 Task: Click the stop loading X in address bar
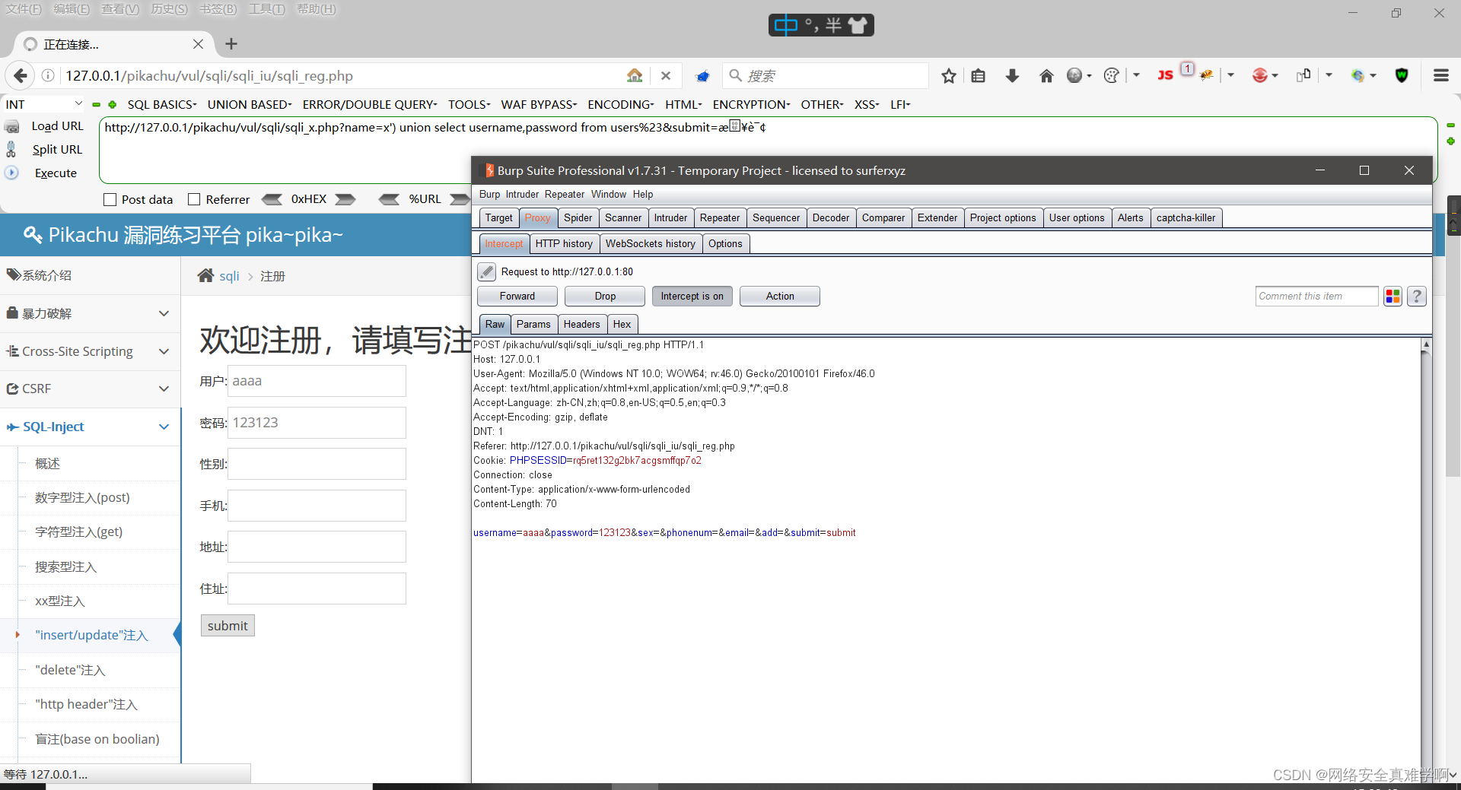(x=666, y=75)
